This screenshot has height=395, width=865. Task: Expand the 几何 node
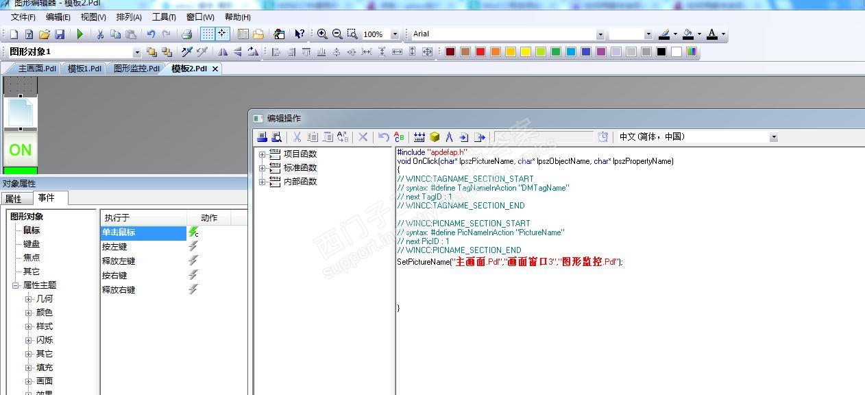29,299
